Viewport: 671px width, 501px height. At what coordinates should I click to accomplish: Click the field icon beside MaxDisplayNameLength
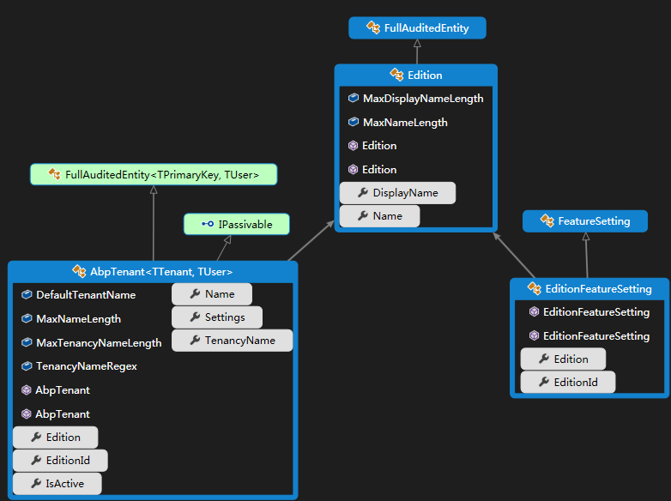[x=353, y=99]
